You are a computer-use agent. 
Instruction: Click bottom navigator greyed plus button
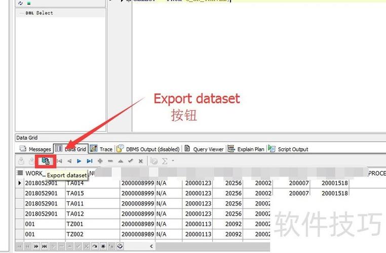[x=53, y=246]
